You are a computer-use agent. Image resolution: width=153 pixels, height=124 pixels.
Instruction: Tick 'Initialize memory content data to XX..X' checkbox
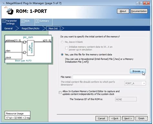[x=66, y=48]
